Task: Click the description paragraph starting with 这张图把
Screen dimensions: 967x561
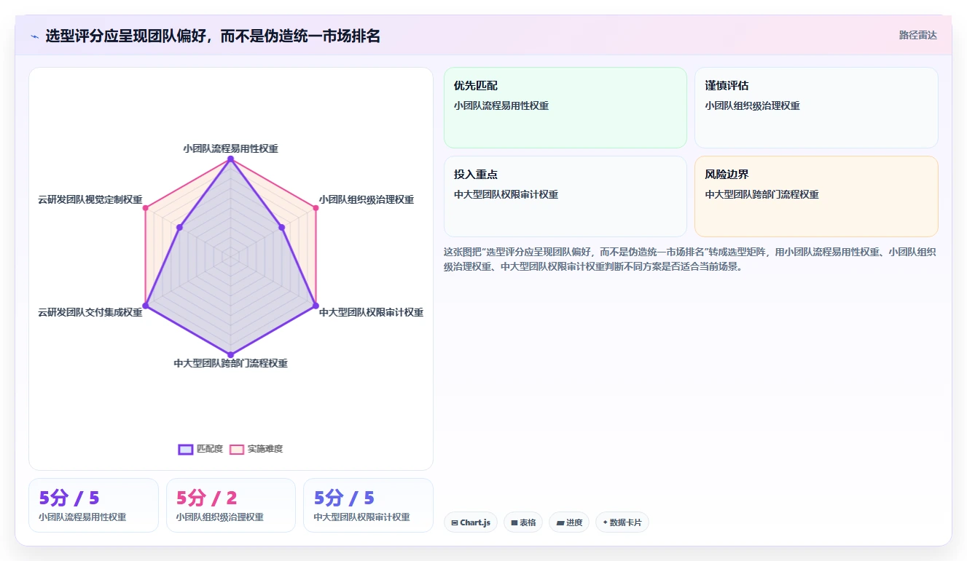Action: click(x=690, y=259)
